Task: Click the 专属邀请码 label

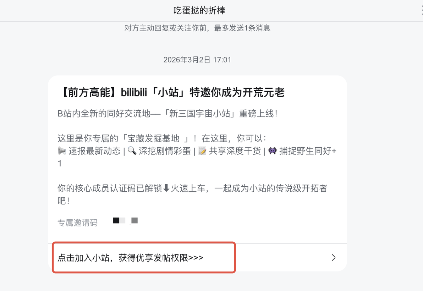Action: pos(77,223)
